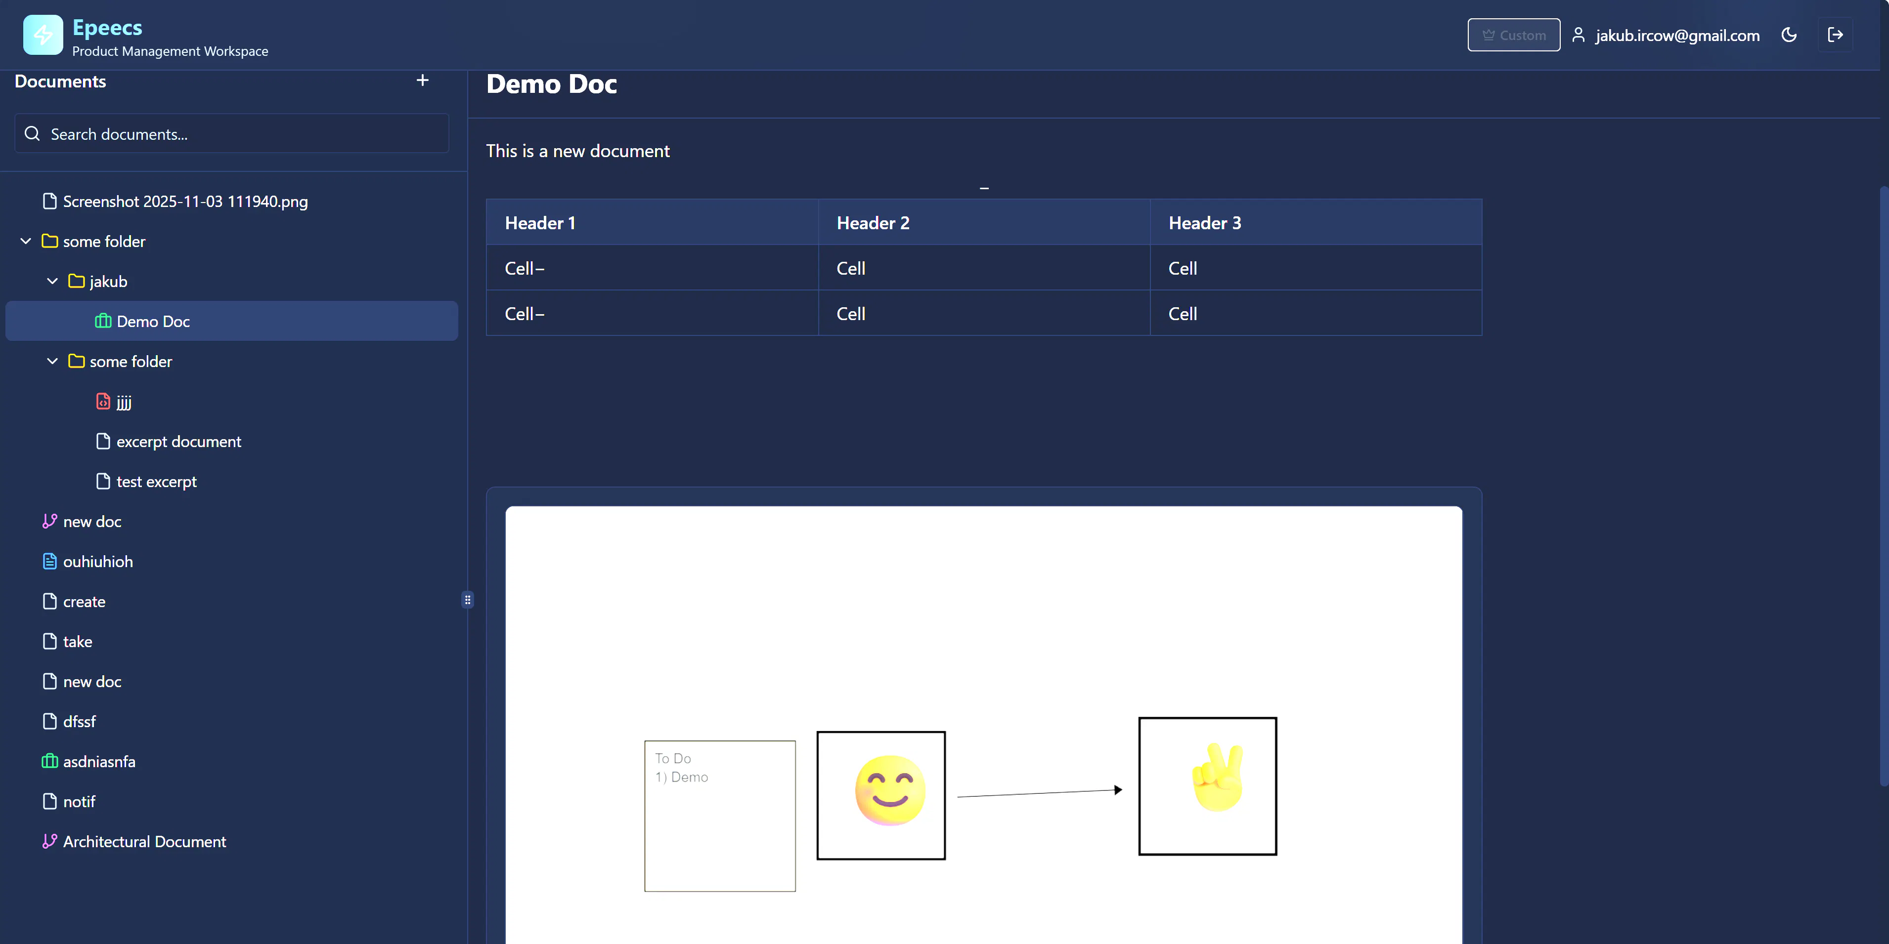1889x944 pixels.
Task: Open the Custom plan button
Action: (x=1514, y=35)
